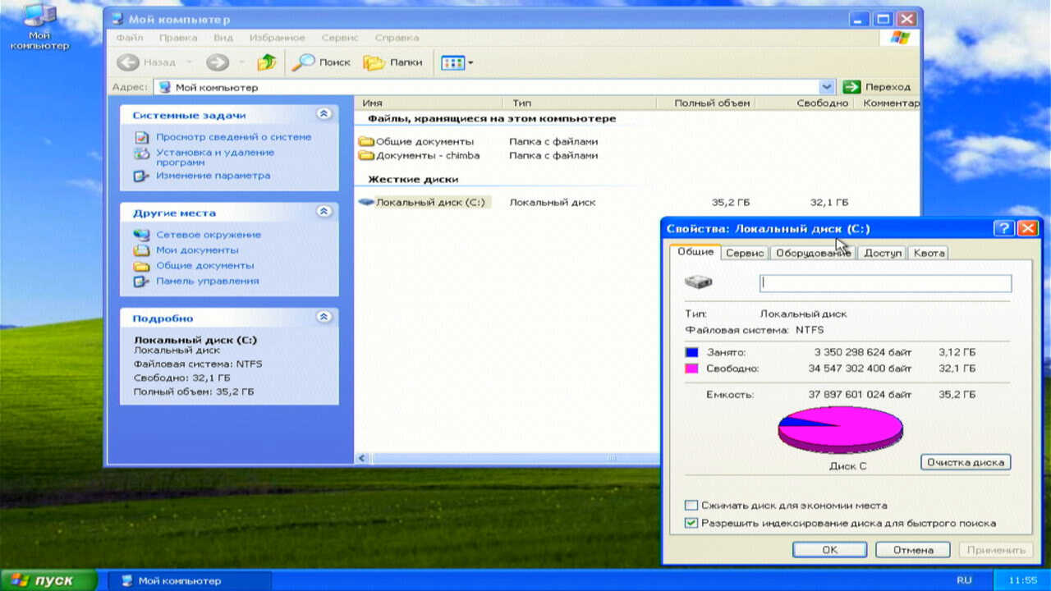This screenshot has width=1051, height=591.
Task: Collapse the Системные задачи panel
Action: 324,114
